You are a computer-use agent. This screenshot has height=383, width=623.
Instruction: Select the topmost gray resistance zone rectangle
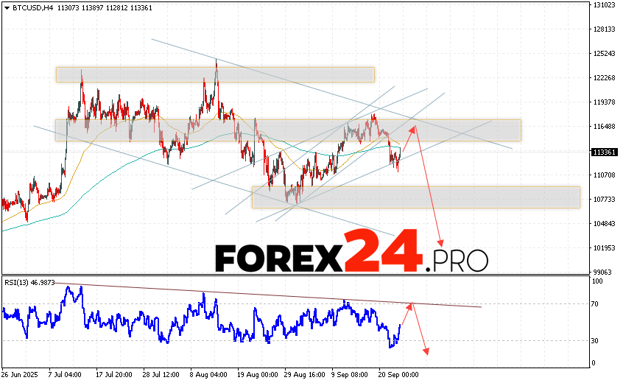pos(214,74)
